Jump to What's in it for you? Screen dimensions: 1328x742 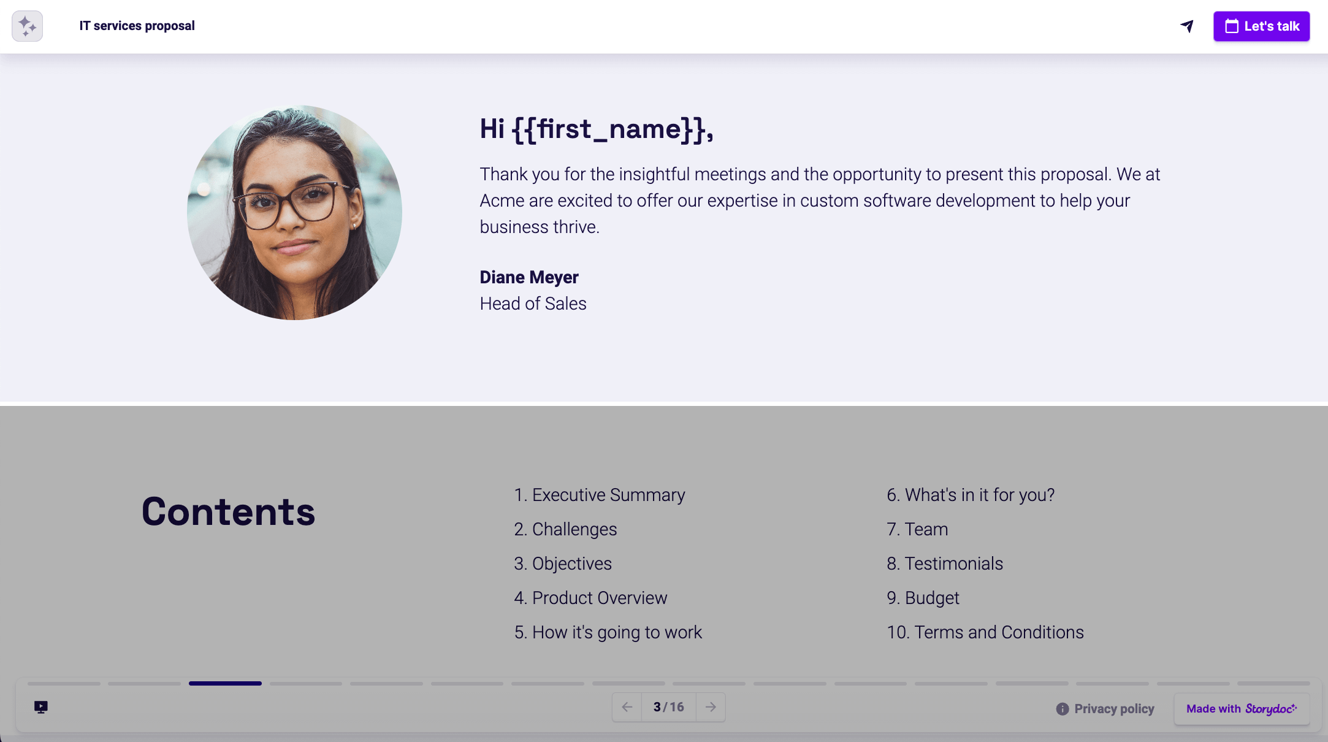(x=970, y=495)
